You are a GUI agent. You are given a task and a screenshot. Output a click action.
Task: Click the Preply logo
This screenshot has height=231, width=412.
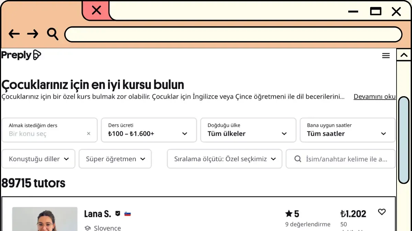pos(21,55)
